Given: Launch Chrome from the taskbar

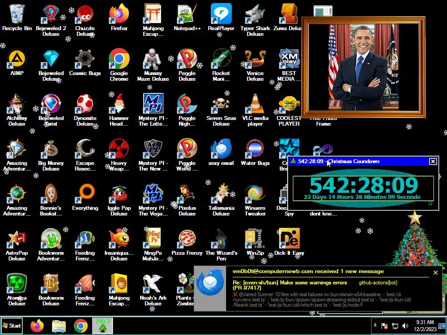Looking at the screenshot, I should pos(81,325).
